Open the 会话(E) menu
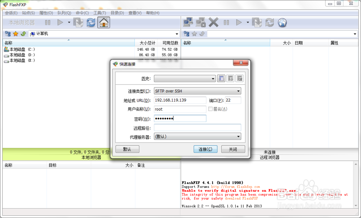361x218 pixels. coord(11,13)
